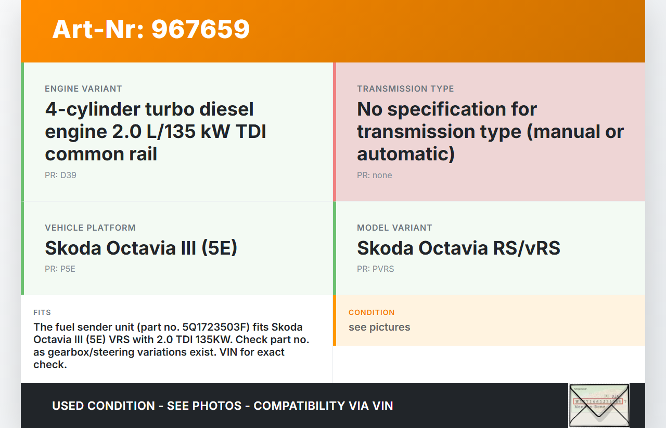Select the TRANSMISSION TYPE label
The height and width of the screenshot is (428, 666).
pos(405,89)
